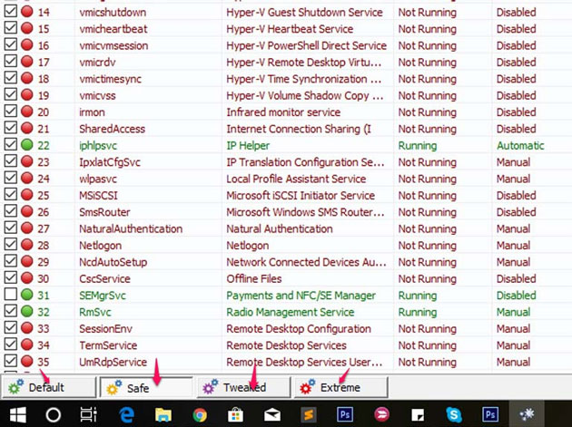
Task: Open Mail app from taskbar
Action: click(272, 414)
